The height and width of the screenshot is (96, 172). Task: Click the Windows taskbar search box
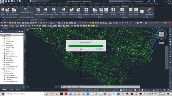[24, 94]
